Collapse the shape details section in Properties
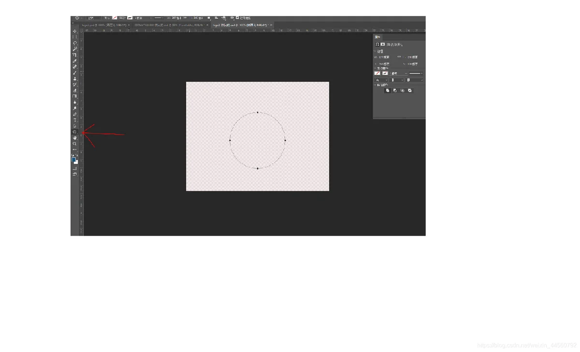This screenshot has width=580, height=352. (375, 68)
